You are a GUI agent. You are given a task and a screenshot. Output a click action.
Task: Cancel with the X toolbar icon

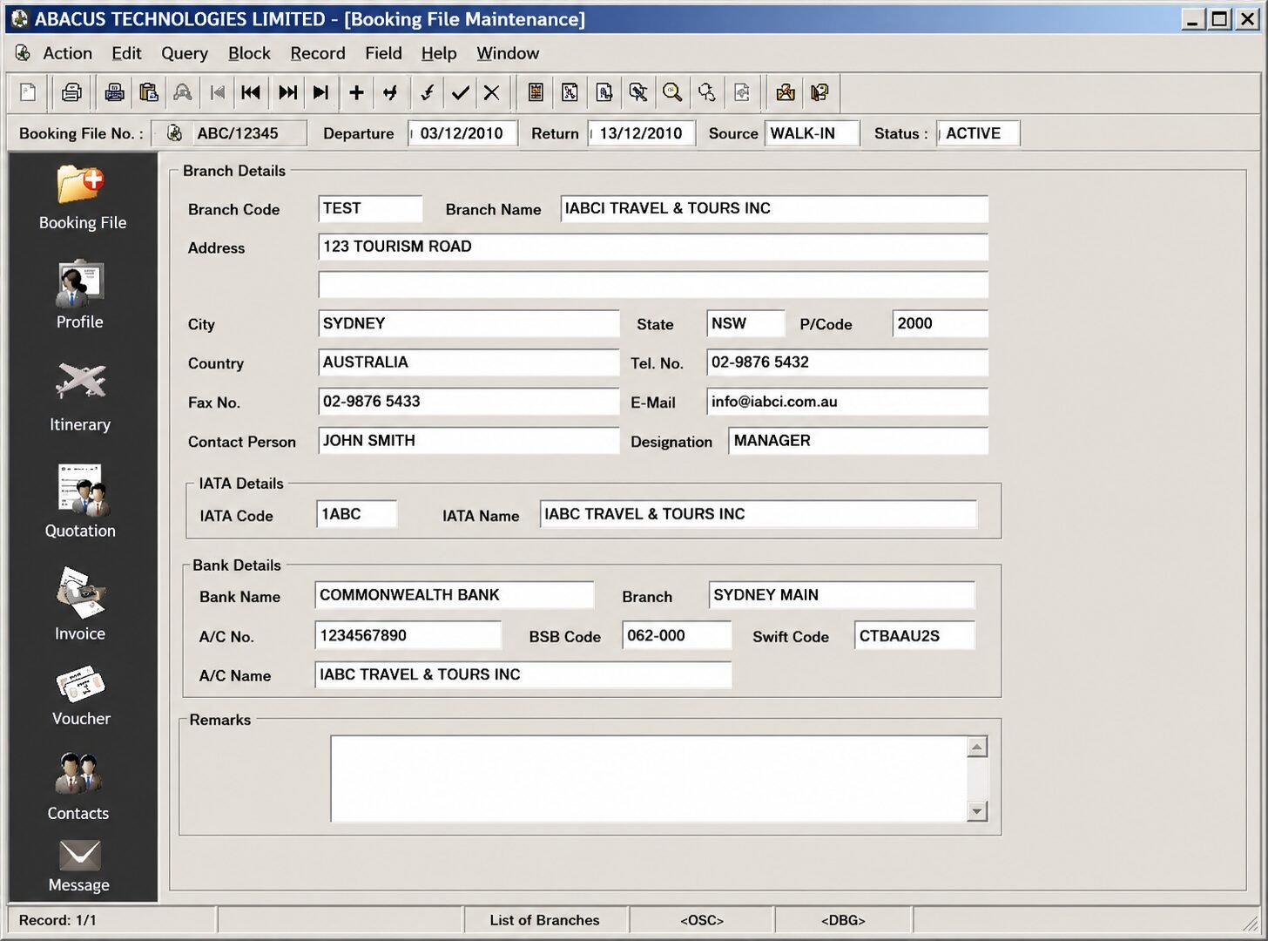point(492,92)
